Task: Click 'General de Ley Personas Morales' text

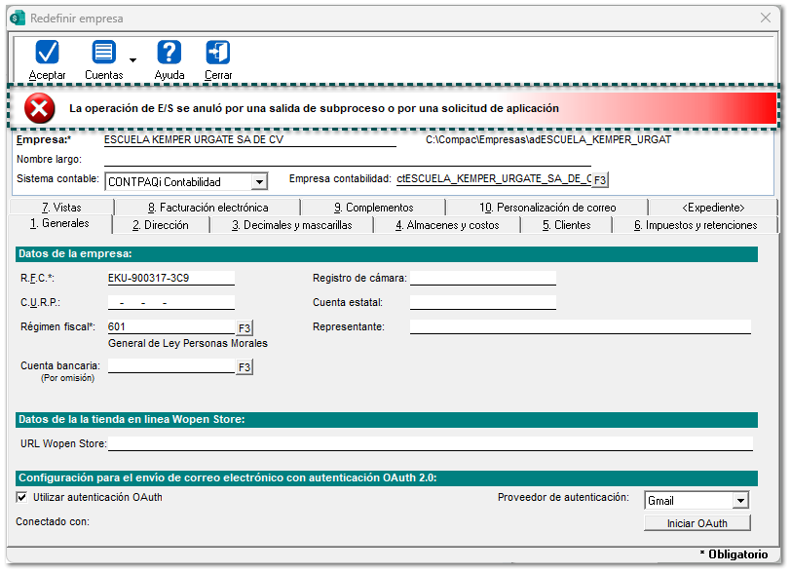Action: point(188,344)
